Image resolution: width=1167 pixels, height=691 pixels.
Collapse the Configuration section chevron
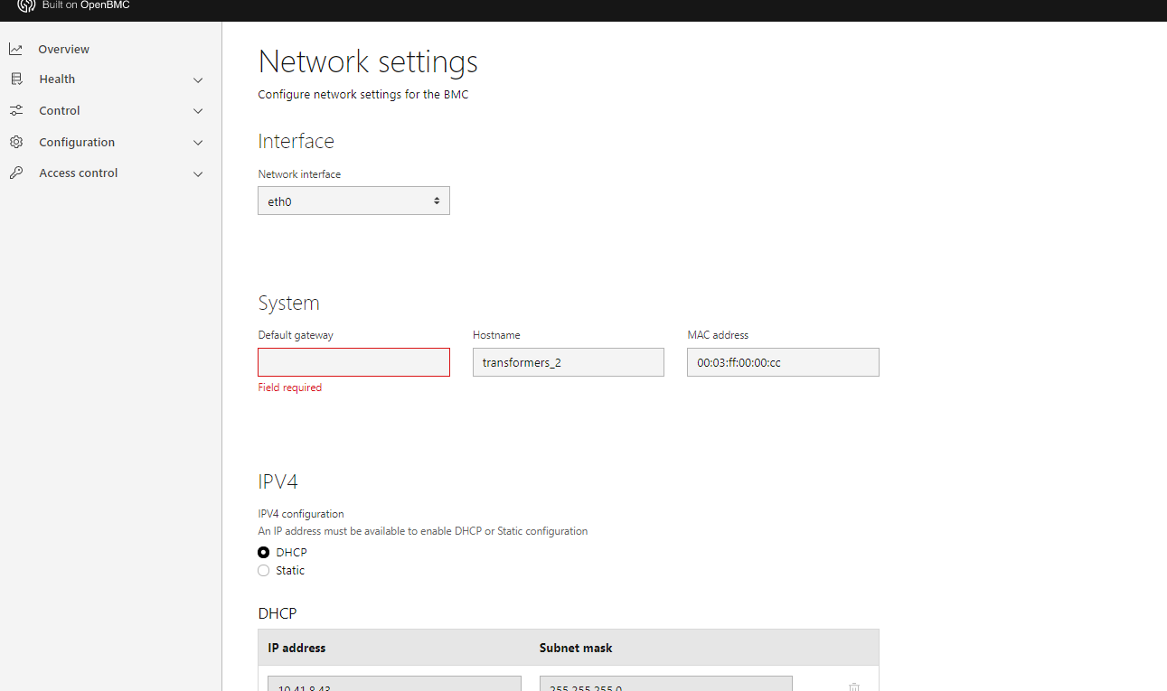point(198,142)
